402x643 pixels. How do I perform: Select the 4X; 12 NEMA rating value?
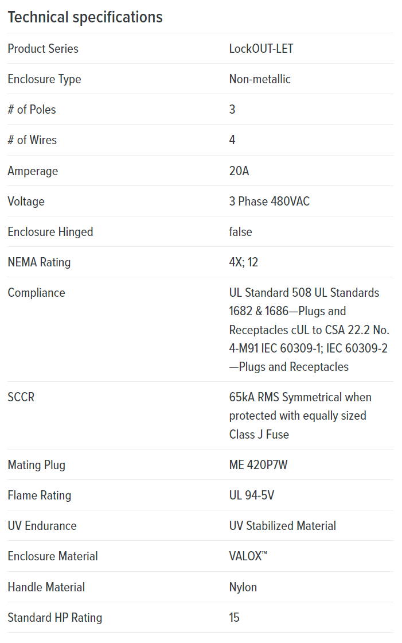[243, 262]
